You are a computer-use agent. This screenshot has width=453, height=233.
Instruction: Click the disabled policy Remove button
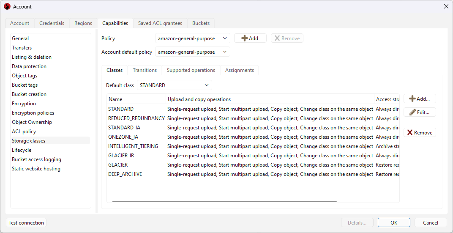(287, 38)
